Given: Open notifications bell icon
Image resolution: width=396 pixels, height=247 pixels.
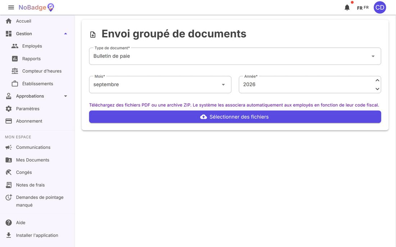Looking at the screenshot, I should coord(347,8).
